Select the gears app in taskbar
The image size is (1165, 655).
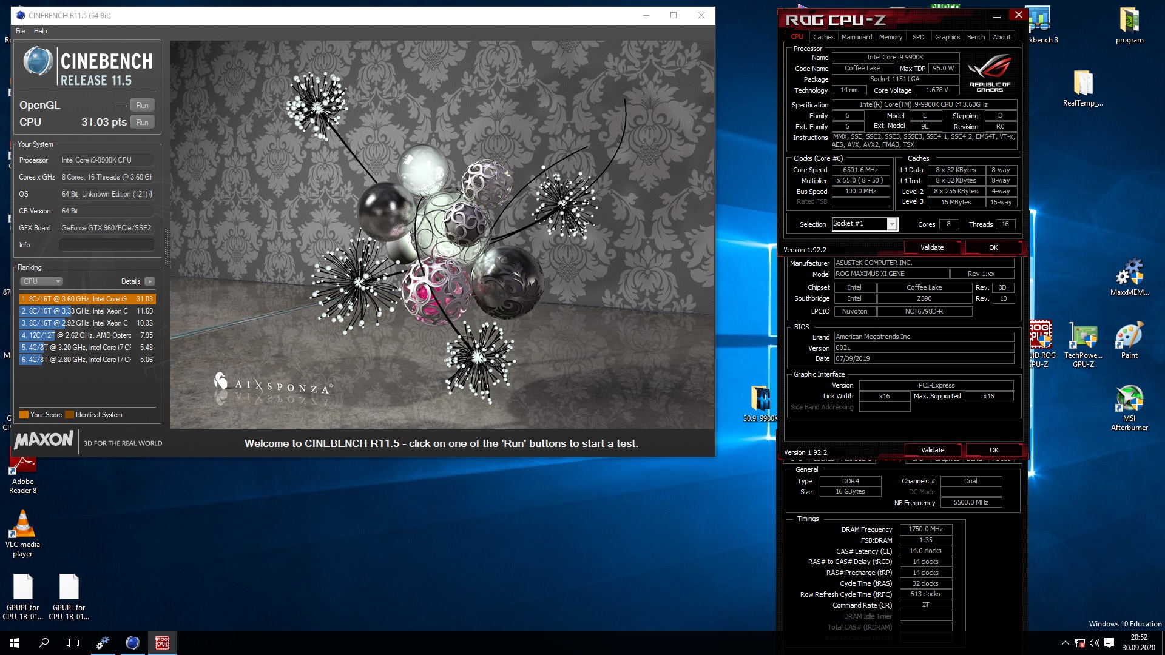pos(103,643)
